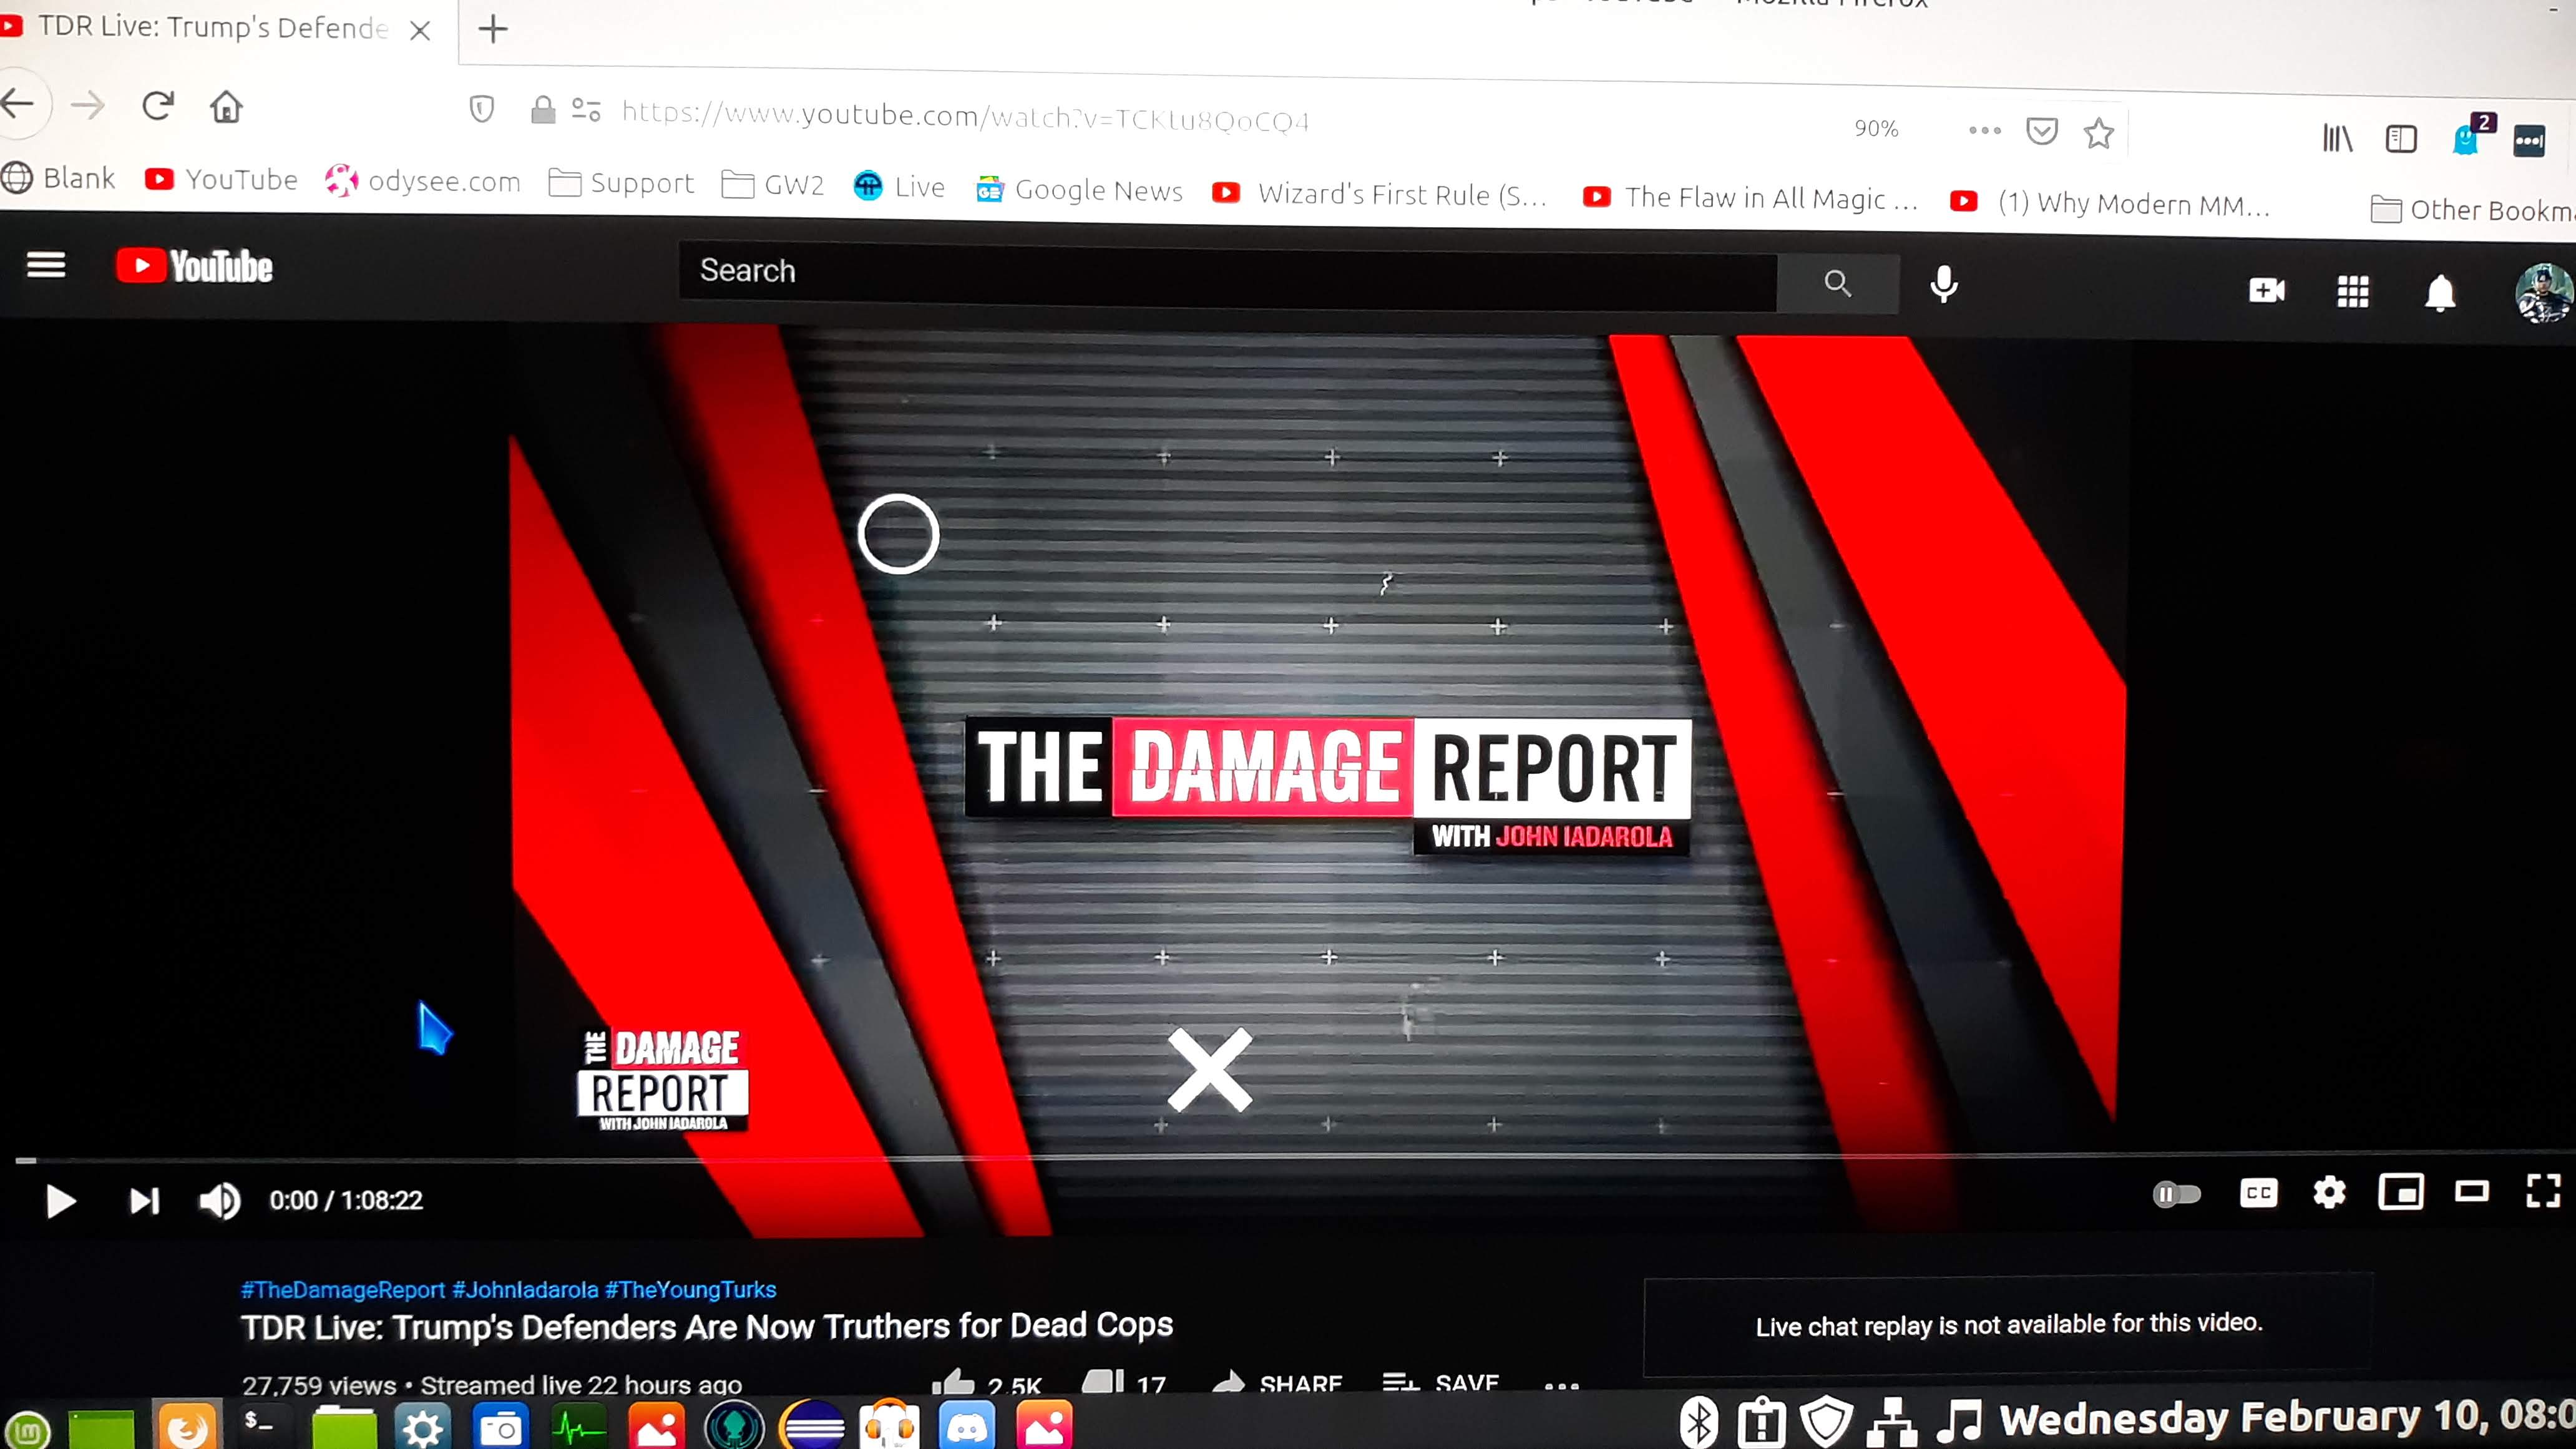The height and width of the screenshot is (1449, 2576).
Task: Open Google News bookmark
Action: point(1080,190)
